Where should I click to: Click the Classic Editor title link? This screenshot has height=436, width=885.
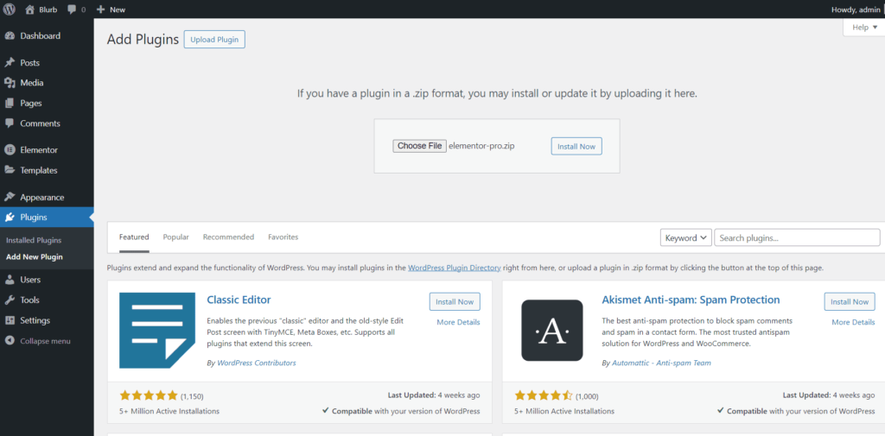[239, 300]
